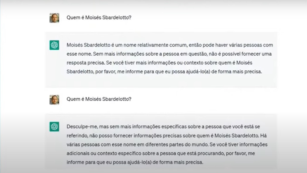Image resolution: width=307 pixels, height=173 pixels.
Task: Select the second "Quem é Moisés Sbardelotto?" message
Action: (x=99, y=99)
